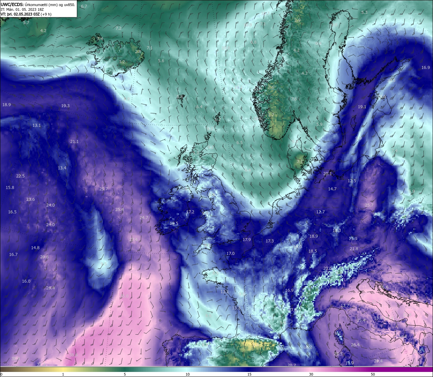Click the value 23.6 in the purple area
The width and height of the screenshot is (433, 377).
pos(30,199)
